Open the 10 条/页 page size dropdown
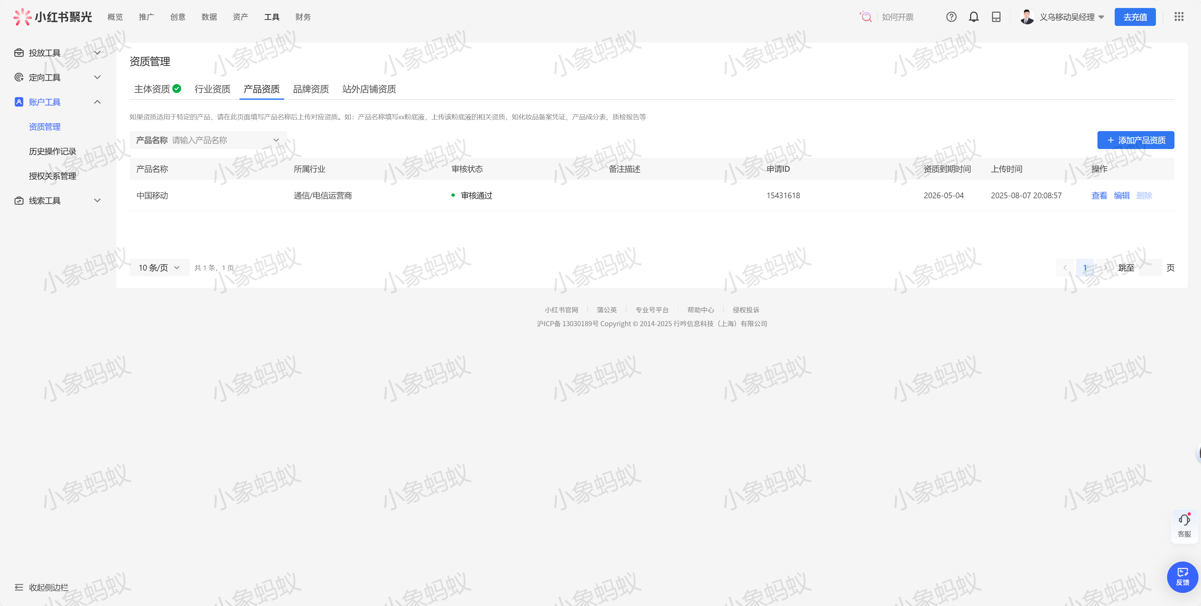The image size is (1201, 606). click(x=160, y=268)
